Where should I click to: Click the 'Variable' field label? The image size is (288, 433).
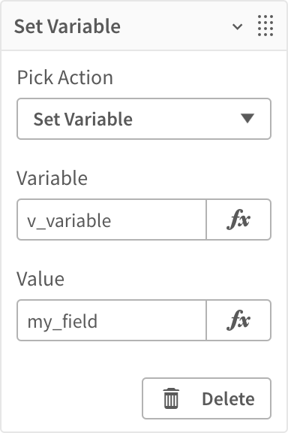point(52,178)
